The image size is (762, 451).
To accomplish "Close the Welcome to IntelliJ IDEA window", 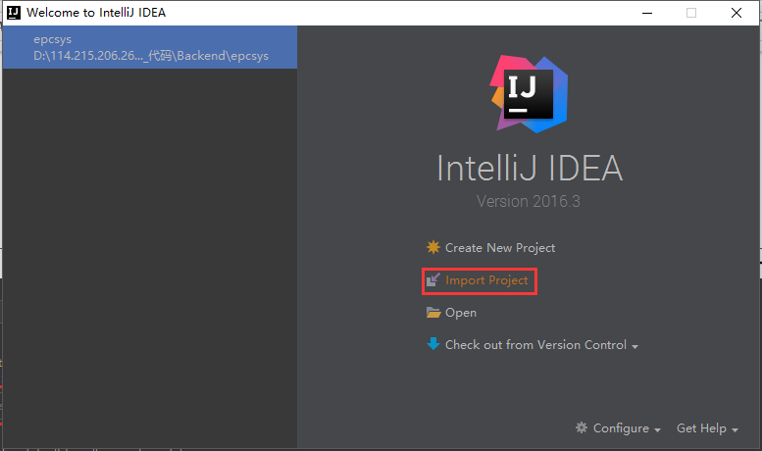I will pyautogui.click(x=736, y=13).
